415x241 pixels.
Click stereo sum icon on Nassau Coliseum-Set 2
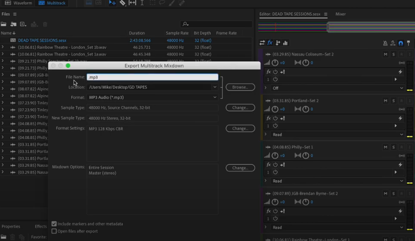pyautogui.click(x=402, y=63)
